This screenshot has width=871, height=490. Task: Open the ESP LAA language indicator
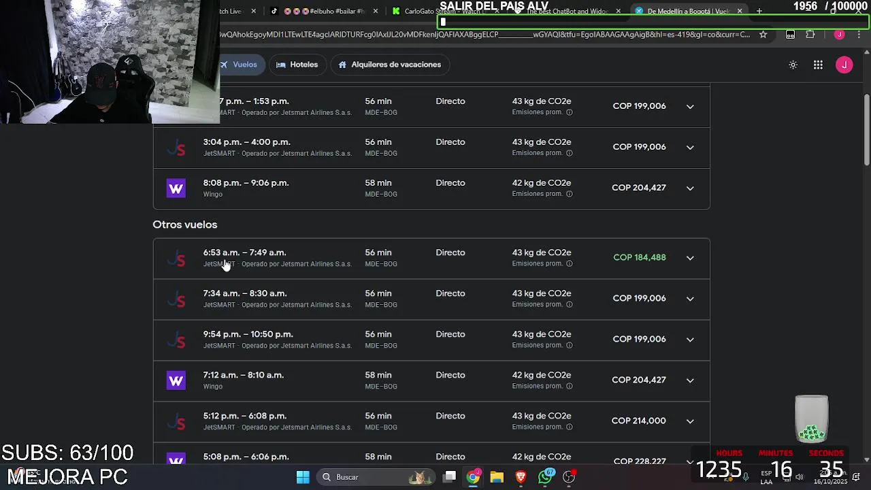766,477
